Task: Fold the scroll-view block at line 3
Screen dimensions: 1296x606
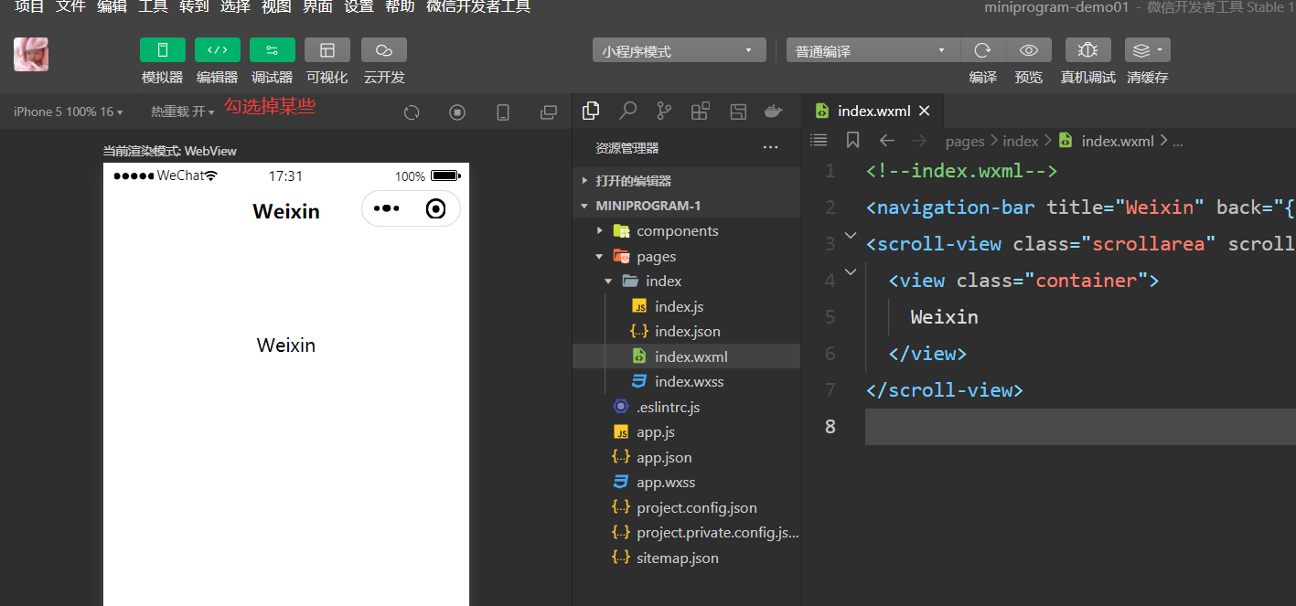Action: click(x=851, y=236)
